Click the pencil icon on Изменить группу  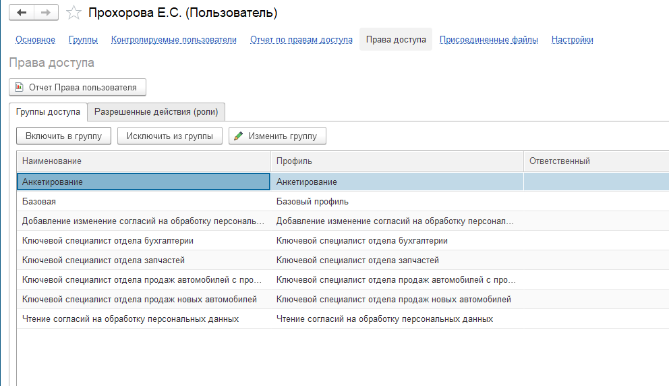click(x=239, y=136)
